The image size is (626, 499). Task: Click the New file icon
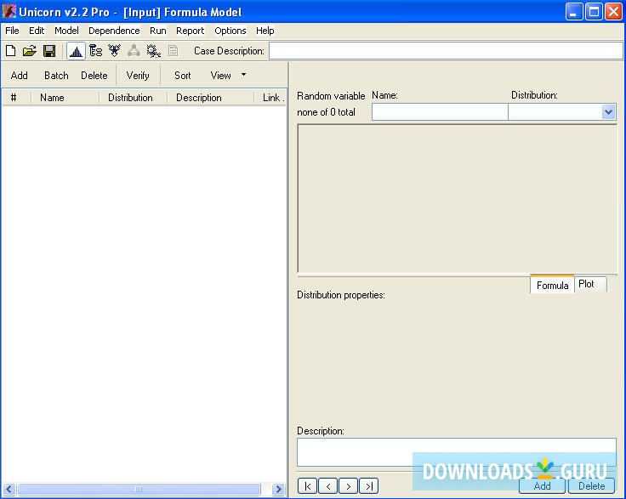[x=11, y=51]
